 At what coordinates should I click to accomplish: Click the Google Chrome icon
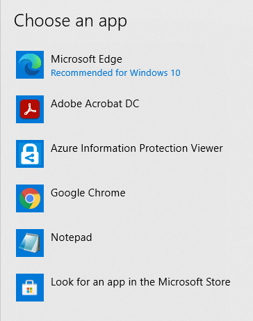pyautogui.click(x=30, y=198)
